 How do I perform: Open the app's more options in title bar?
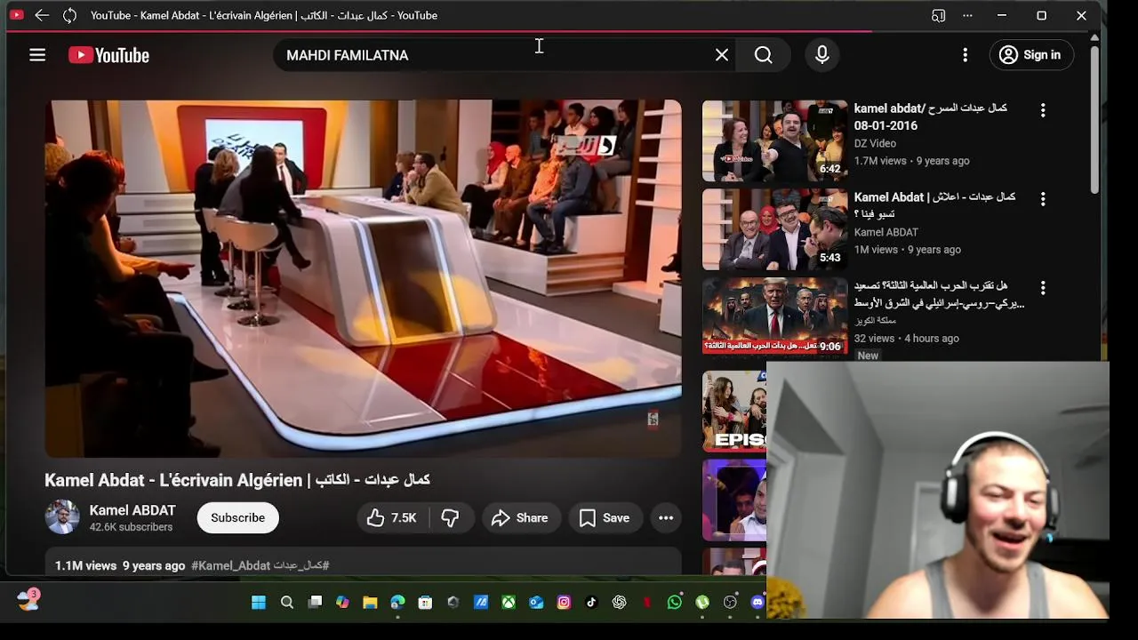(x=967, y=15)
